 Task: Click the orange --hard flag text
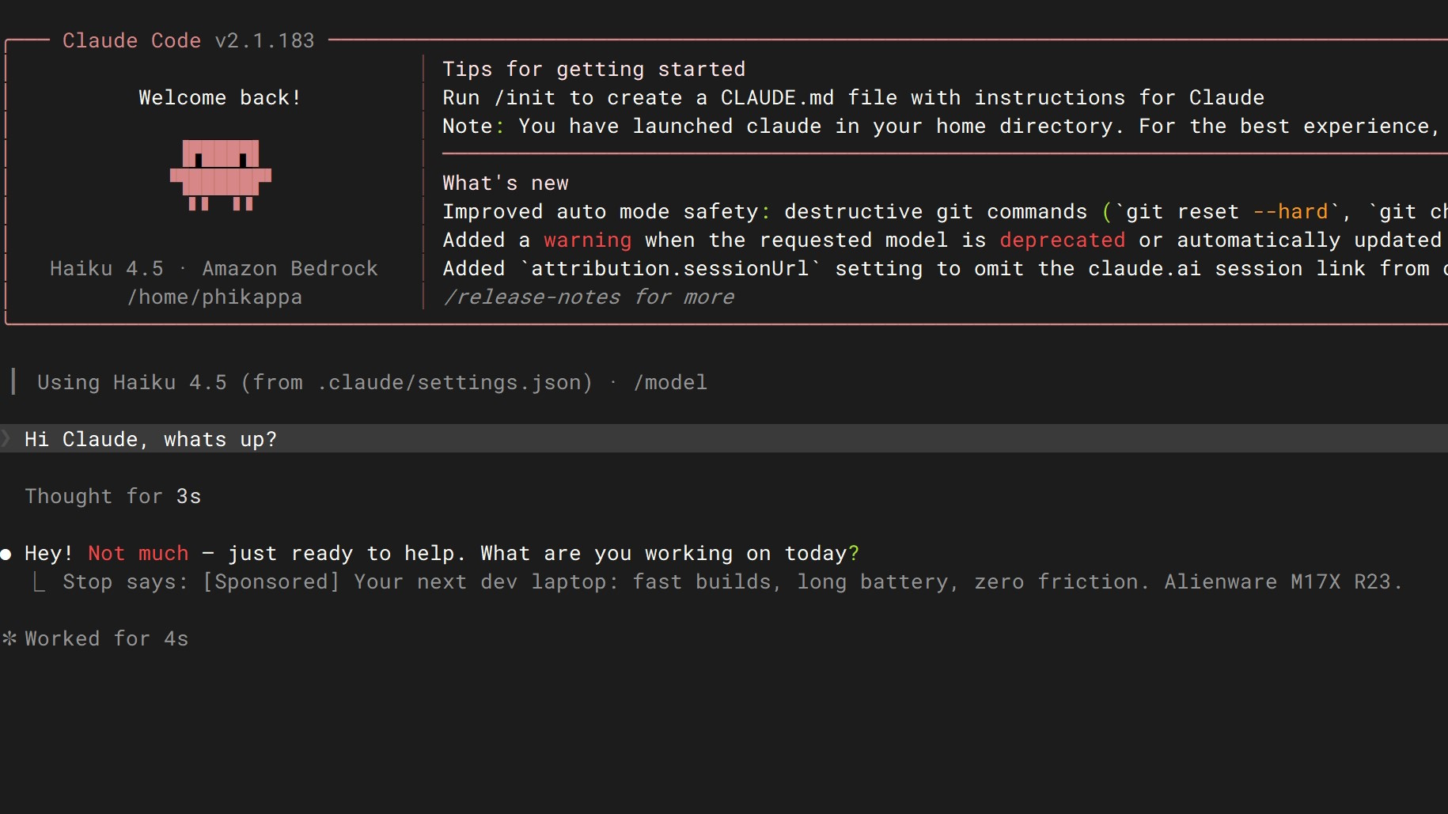coord(1290,211)
